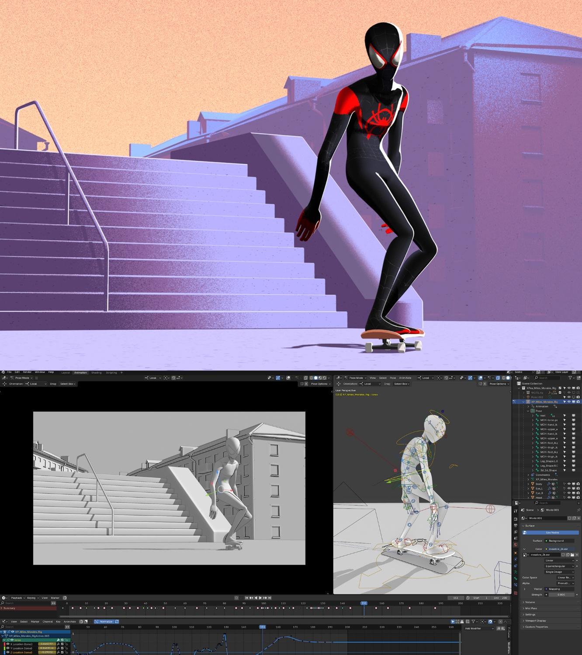The image size is (582, 655).
Task: Toggle the WGTS_rig collection checkbox
Action: click(560, 392)
